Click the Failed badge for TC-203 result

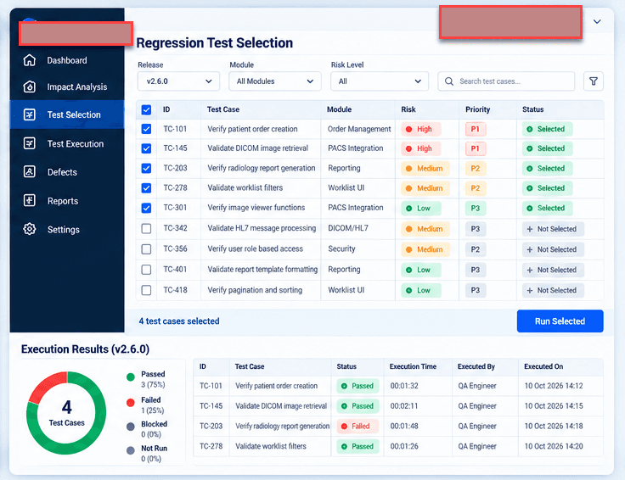[x=358, y=426]
